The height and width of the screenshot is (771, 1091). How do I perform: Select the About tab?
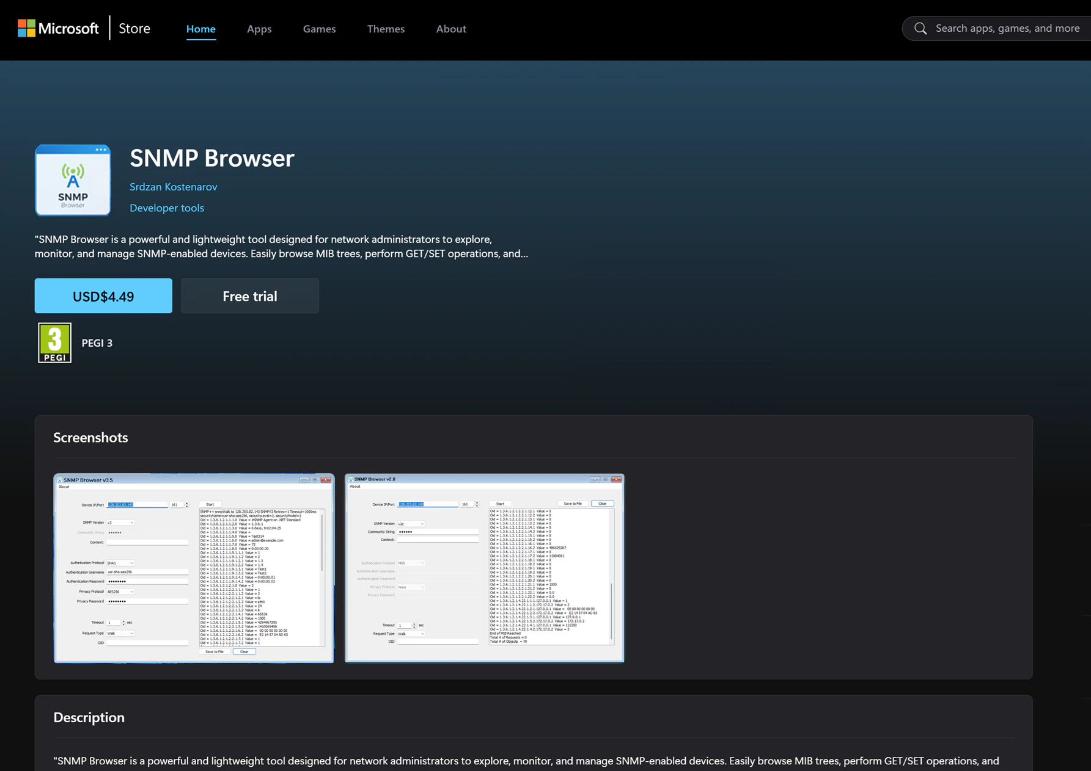tap(451, 29)
